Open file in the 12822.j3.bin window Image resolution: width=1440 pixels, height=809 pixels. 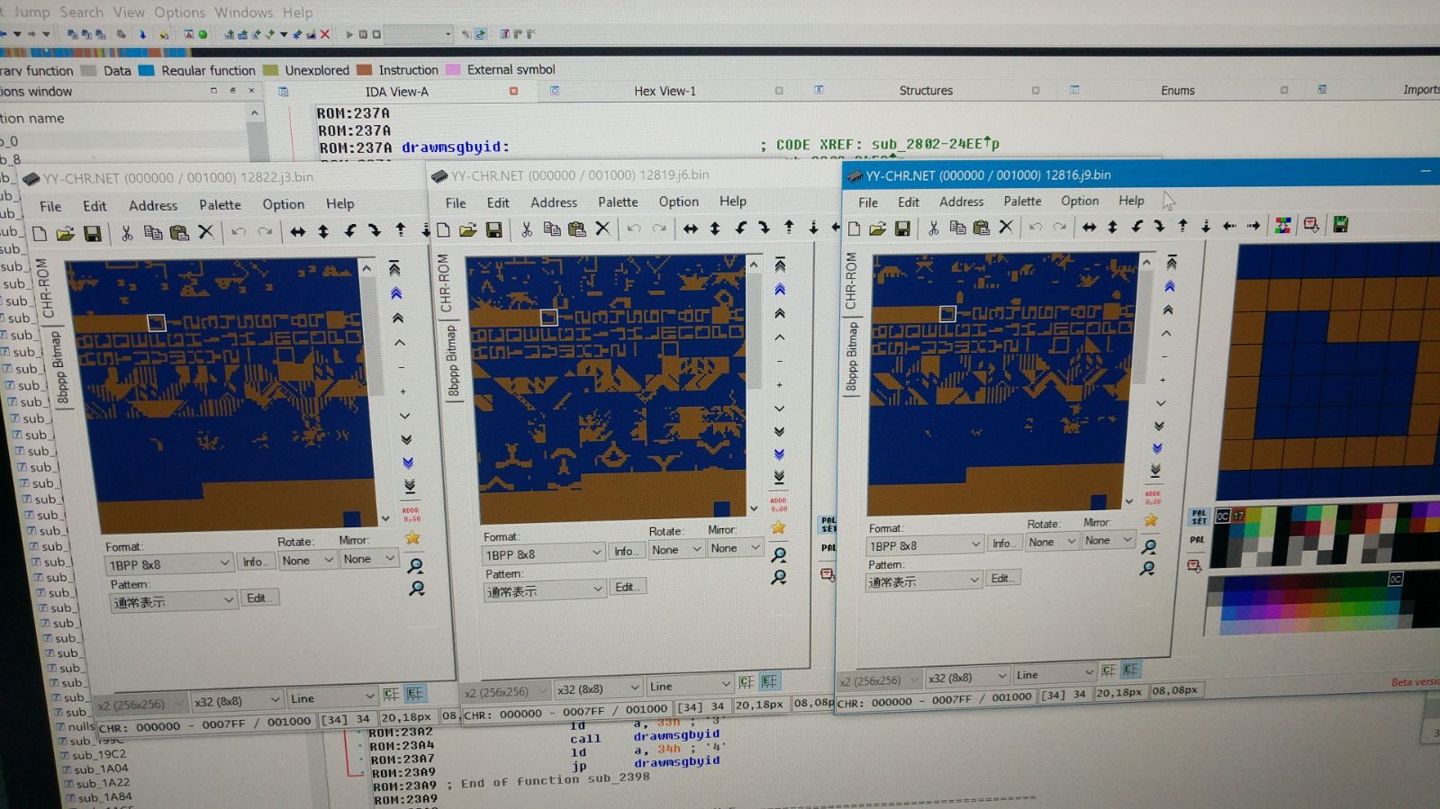[65, 234]
